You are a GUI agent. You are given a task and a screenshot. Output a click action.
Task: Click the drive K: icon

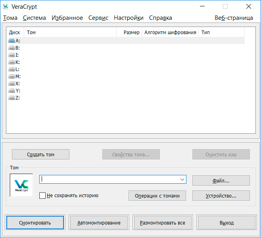pyautogui.click(x=12, y=62)
